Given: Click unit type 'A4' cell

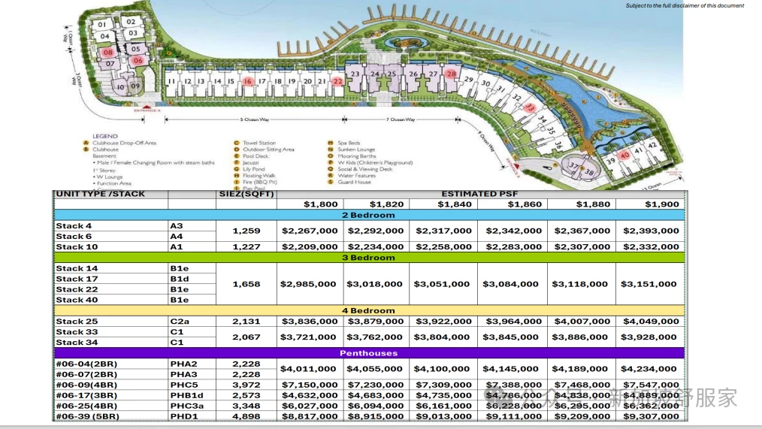Looking at the screenshot, I should point(177,237).
